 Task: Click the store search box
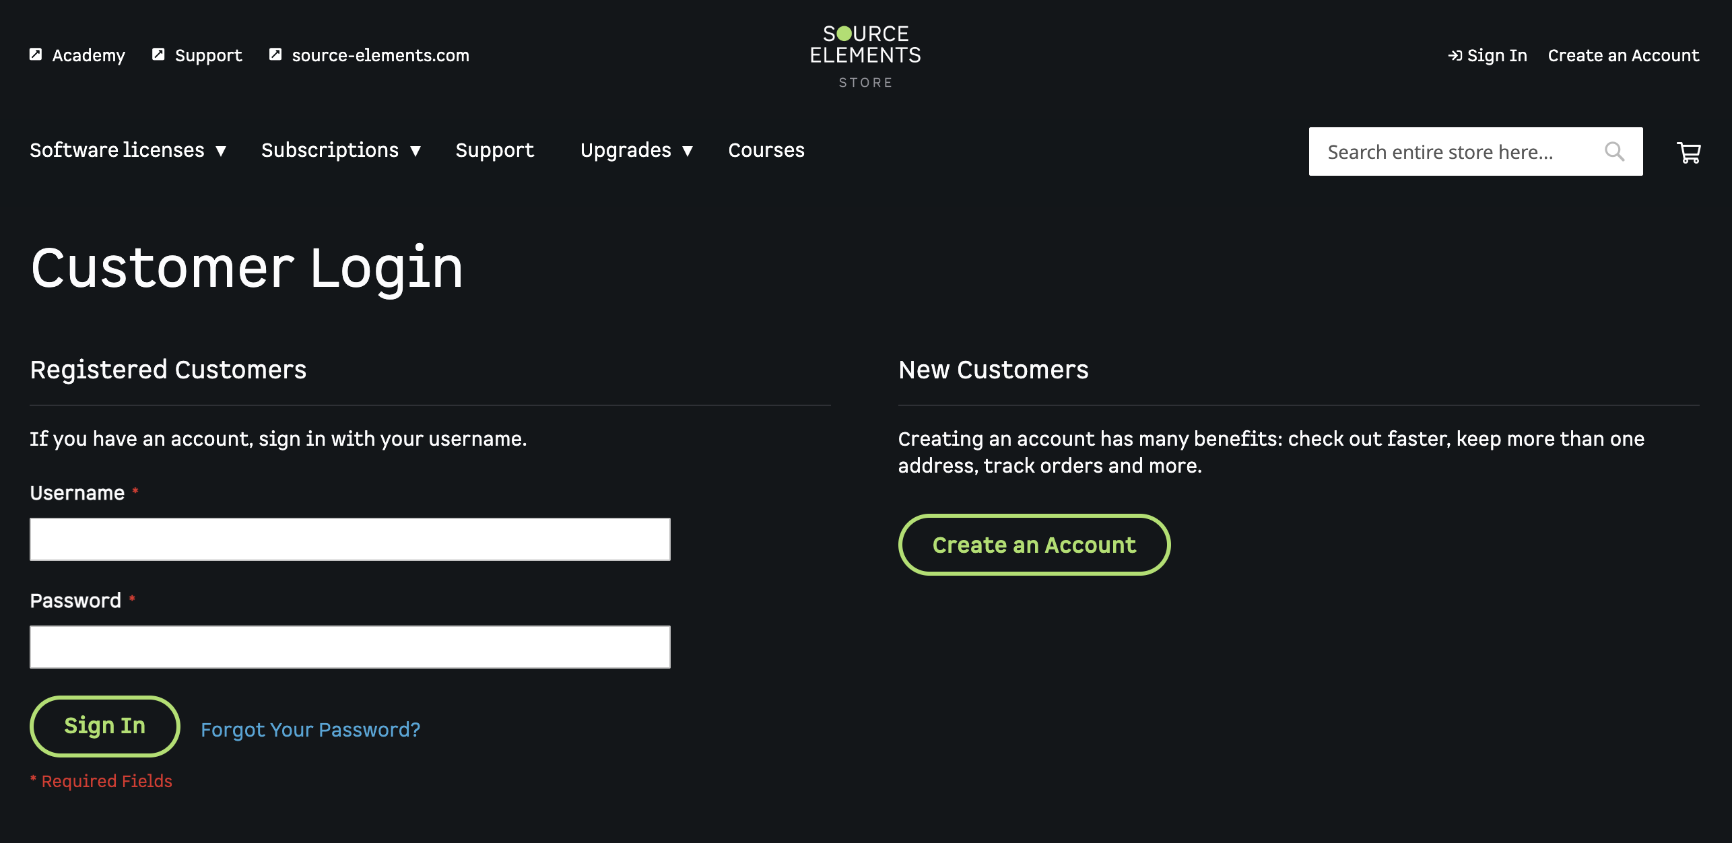pos(1455,151)
